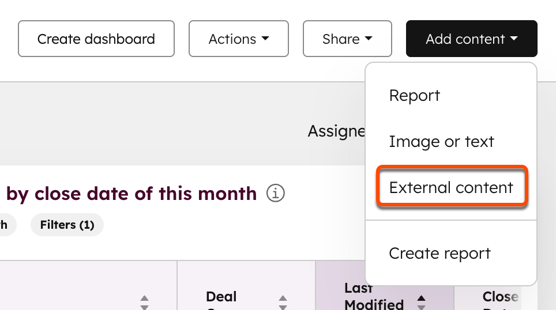Select External content menu item
The image size is (556, 310).
tap(451, 187)
